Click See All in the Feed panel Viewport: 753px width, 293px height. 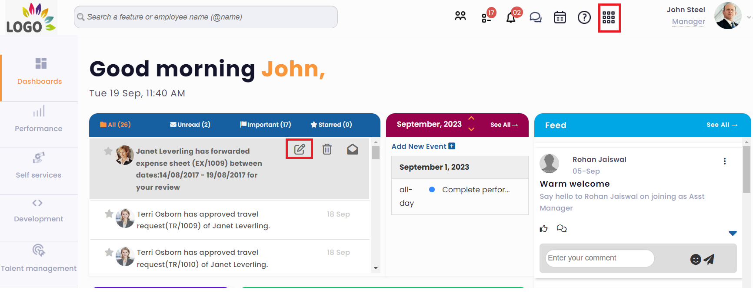coord(722,125)
